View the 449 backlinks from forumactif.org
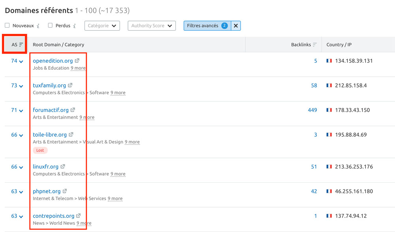 click(312, 110)
